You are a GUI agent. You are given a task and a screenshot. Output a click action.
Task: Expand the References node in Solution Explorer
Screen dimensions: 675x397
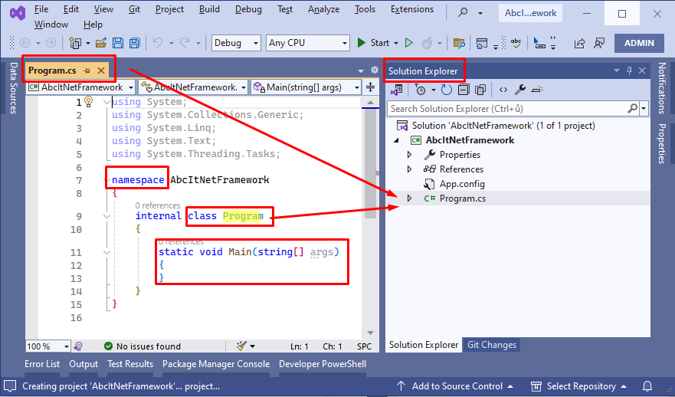click(409, 169)
